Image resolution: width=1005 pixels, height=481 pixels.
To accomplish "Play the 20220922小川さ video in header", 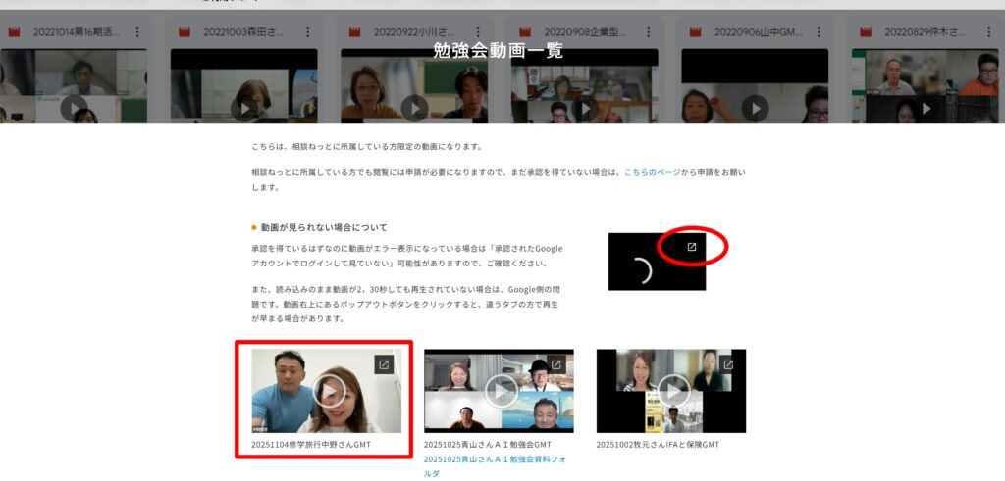I will point(414,108).
